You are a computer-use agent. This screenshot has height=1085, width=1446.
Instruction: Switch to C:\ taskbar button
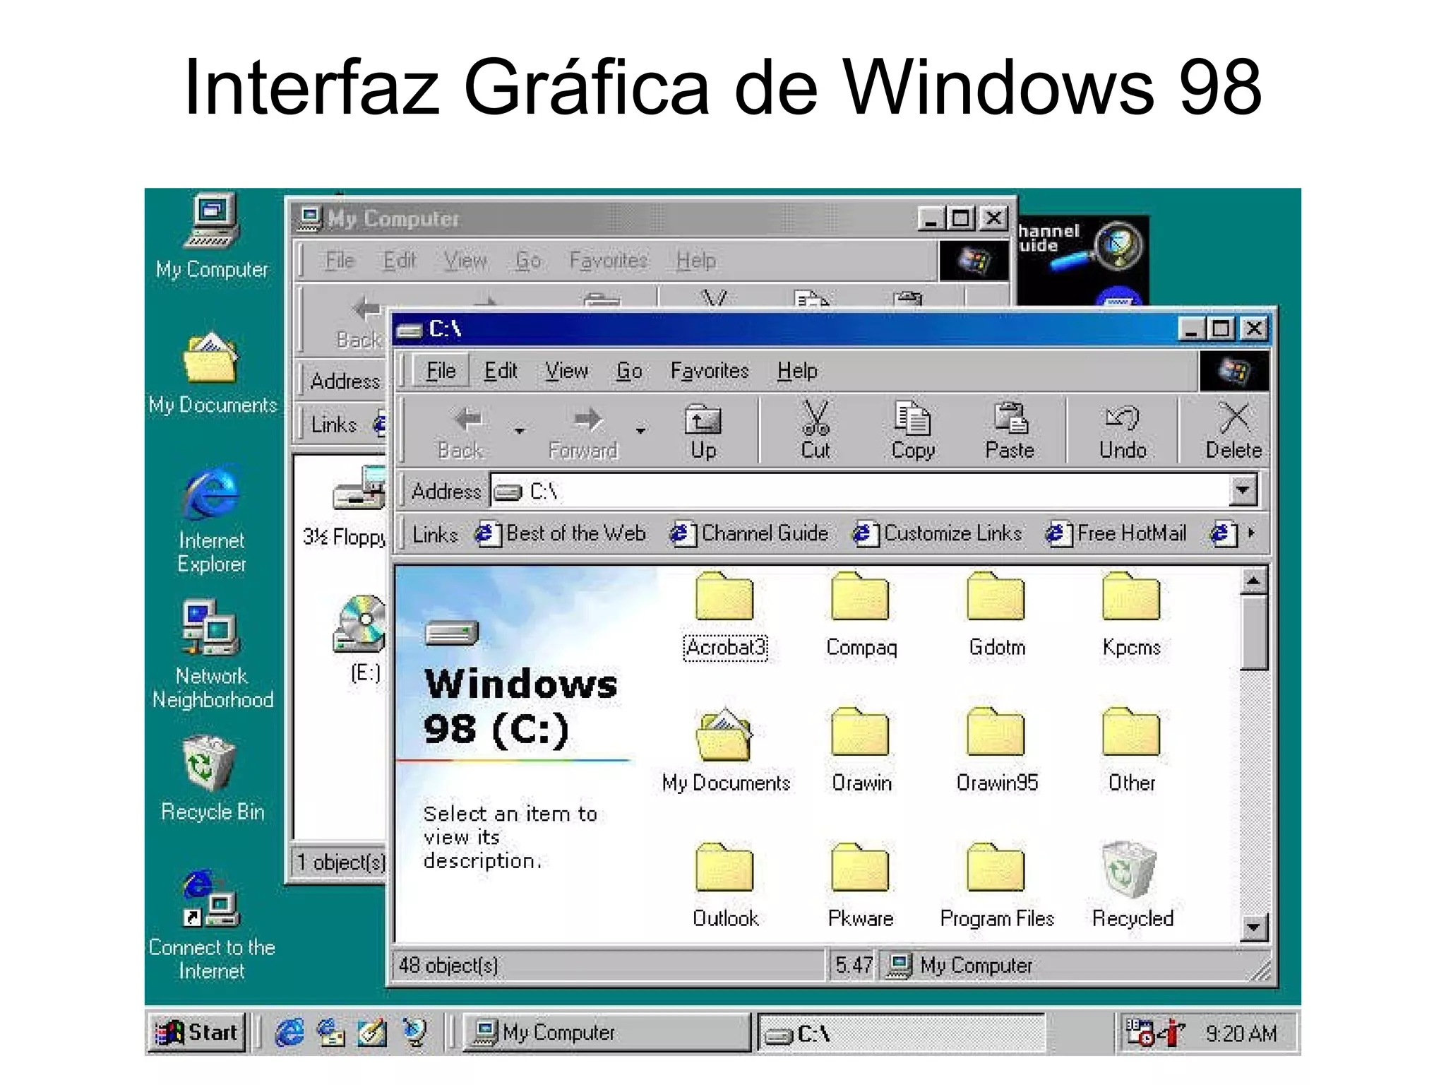coord(901,1033)
